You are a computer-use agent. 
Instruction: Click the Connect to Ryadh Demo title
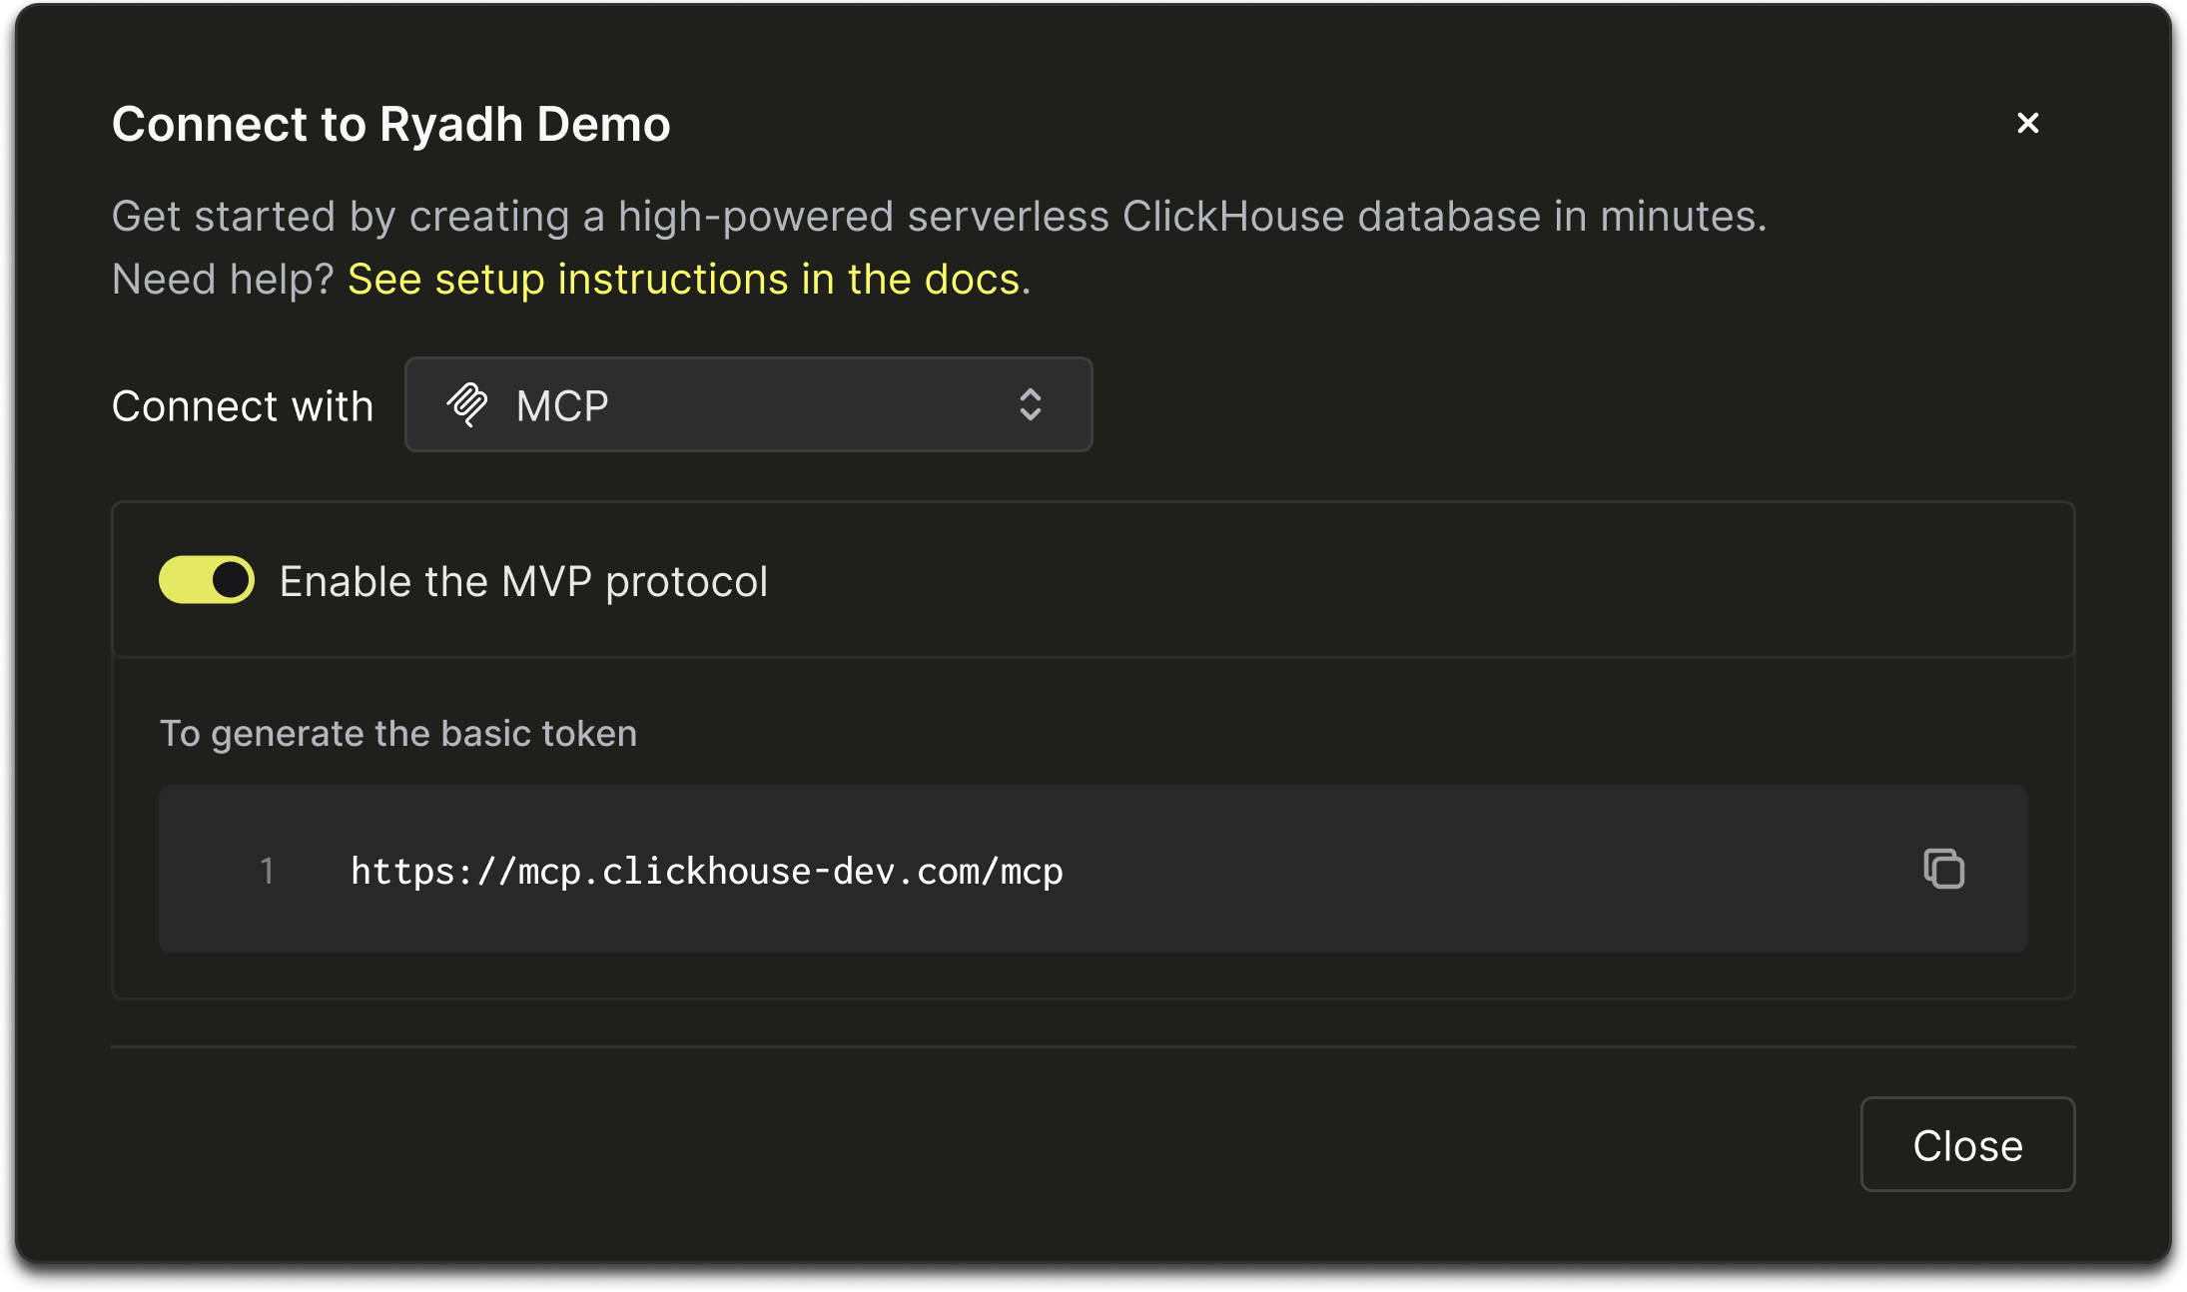(391, 123)
